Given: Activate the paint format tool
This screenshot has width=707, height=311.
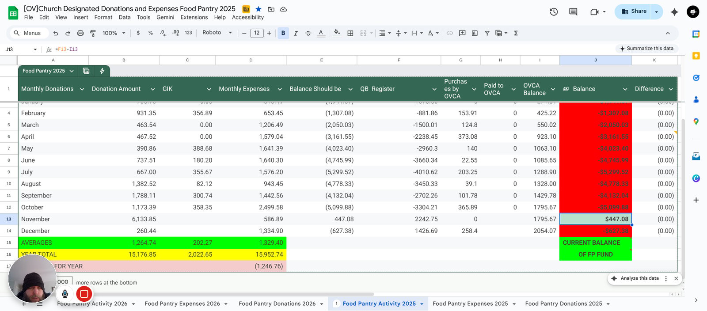Looking at the screenshot, I should [x=93, y=33].
